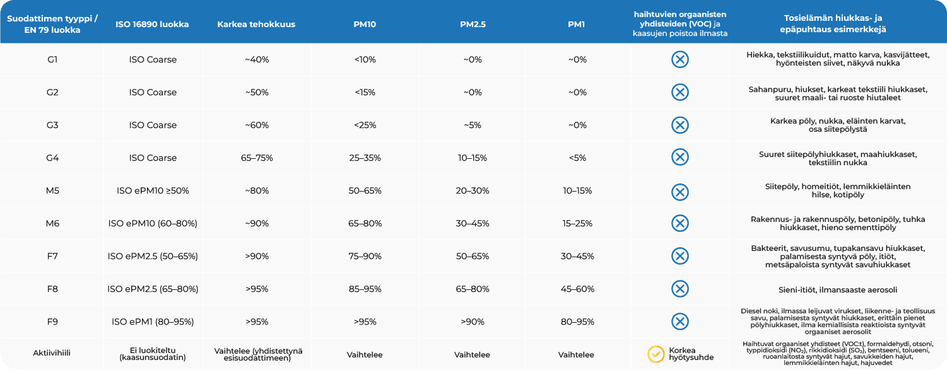Select the PM10 column header
Image resolution: width=947 pixels, height=370 pixels.
tap(365, 25)
